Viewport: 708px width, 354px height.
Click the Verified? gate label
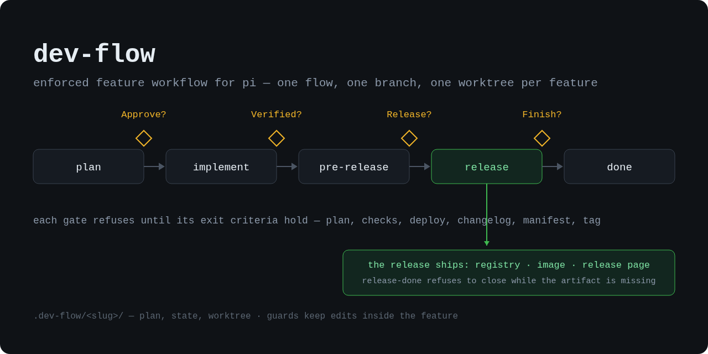pyautogui.click(x=277, y=114)
